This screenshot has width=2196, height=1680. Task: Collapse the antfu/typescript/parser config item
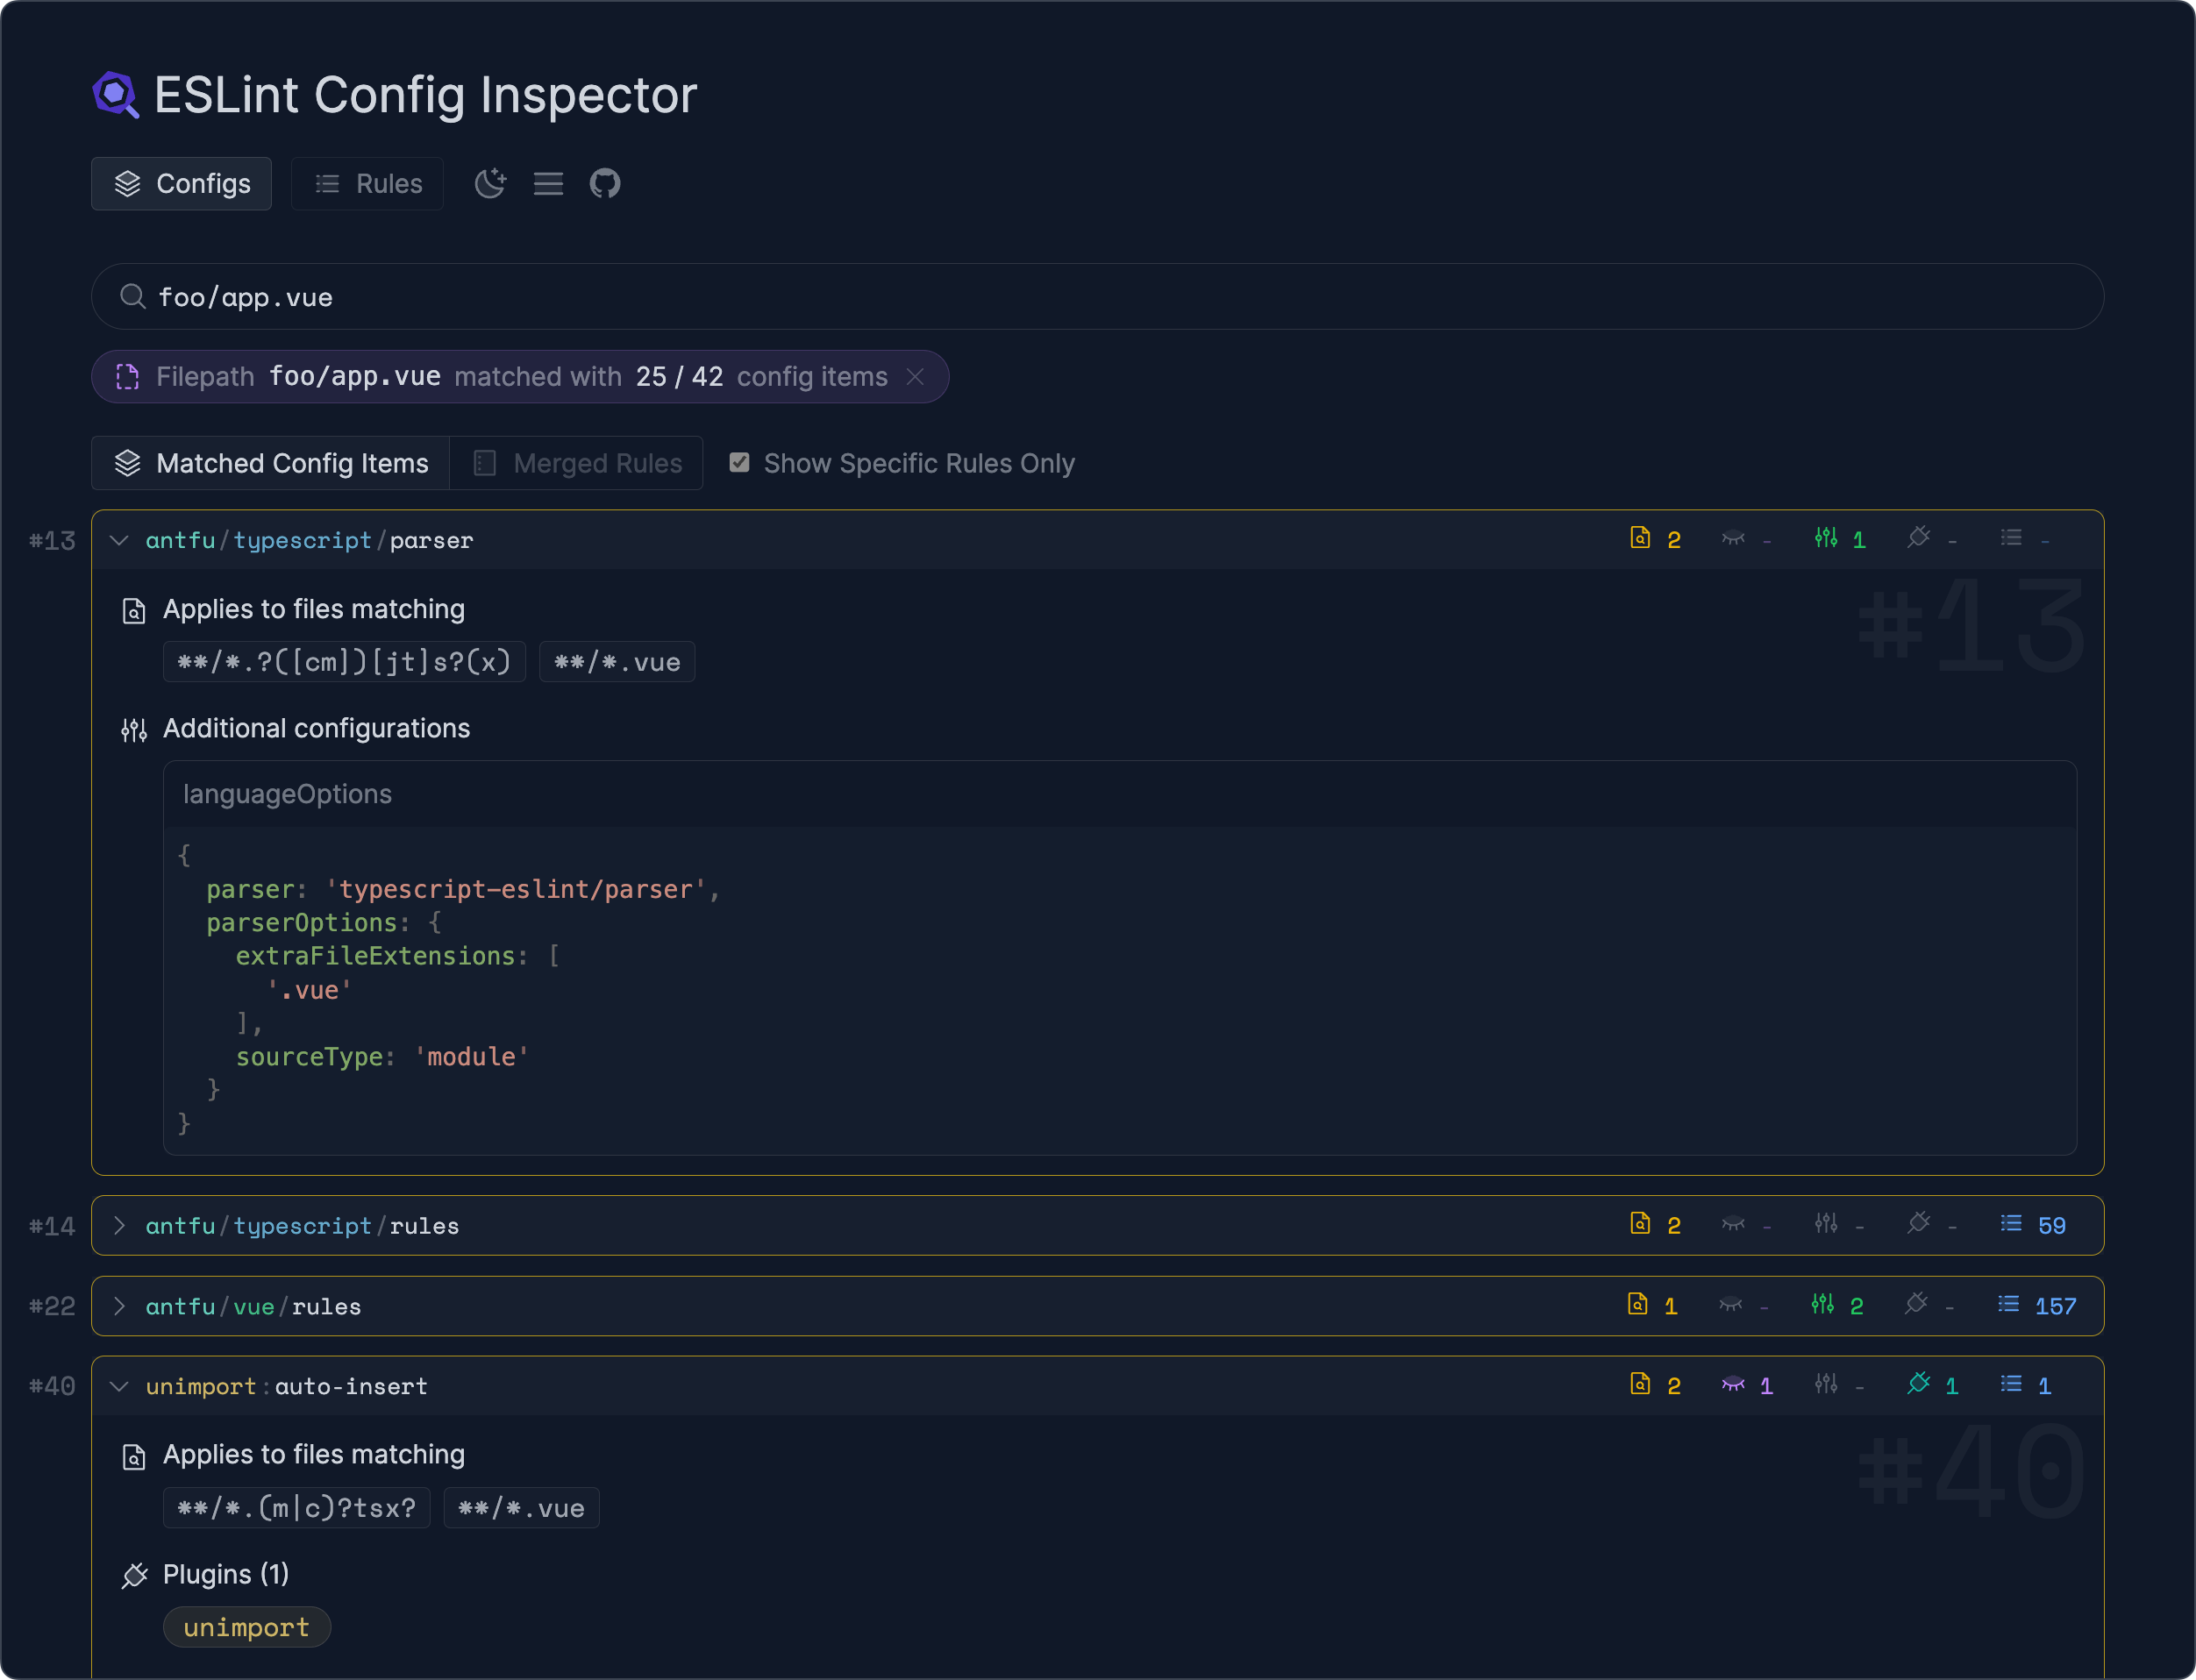119,540
